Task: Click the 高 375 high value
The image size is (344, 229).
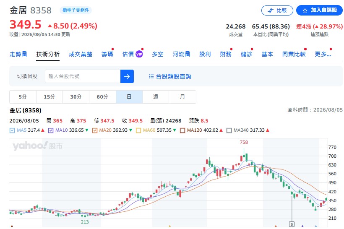Action: (x=78, y=121)
